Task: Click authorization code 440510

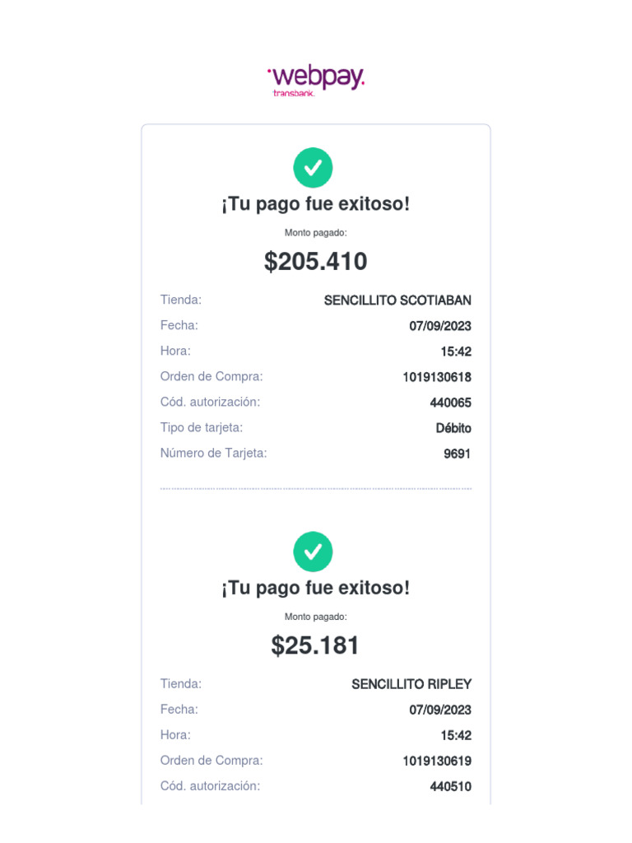Action: tap(450, 786)
